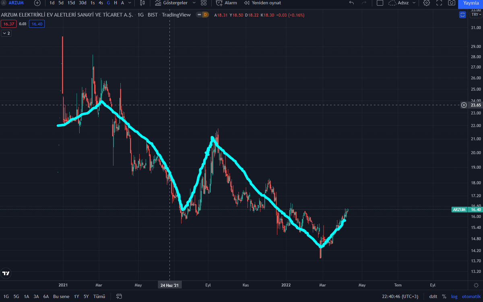Select the 30d interval

point(83,3)
